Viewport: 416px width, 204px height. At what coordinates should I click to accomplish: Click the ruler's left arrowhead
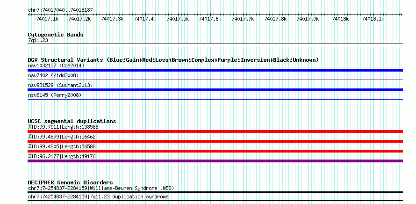29,15
